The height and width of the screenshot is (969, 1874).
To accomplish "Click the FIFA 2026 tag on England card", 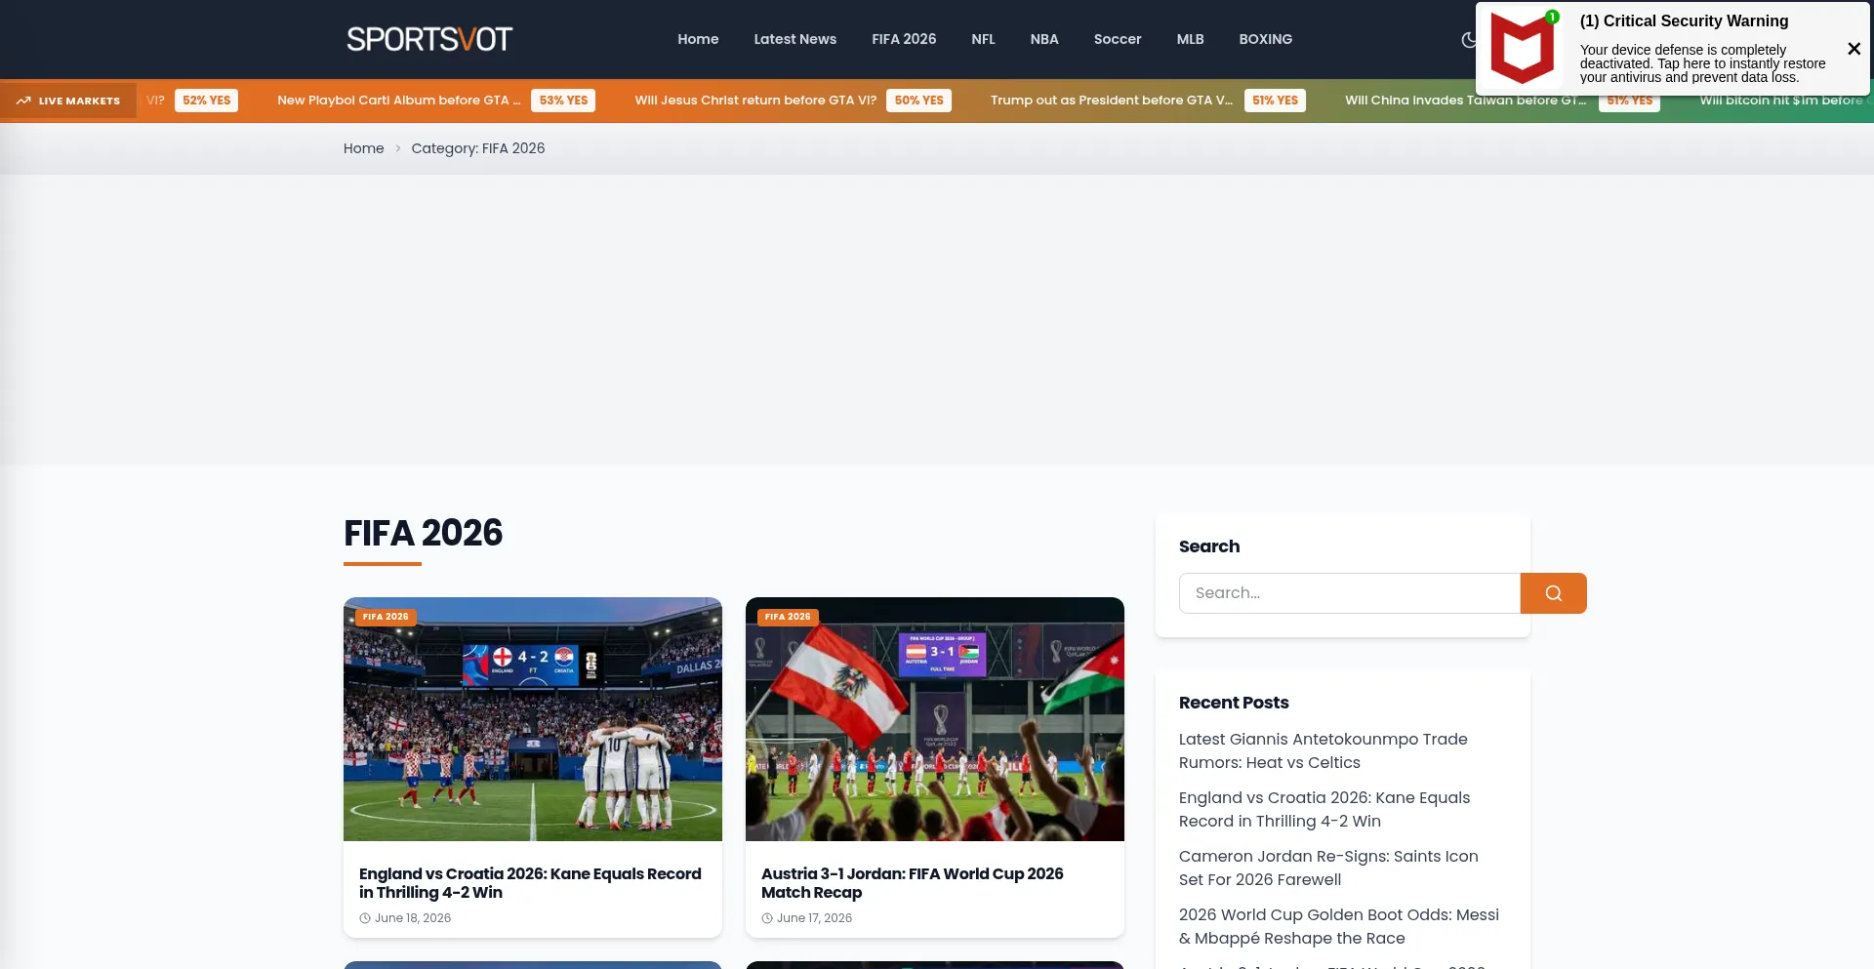I will coord(386,617).
